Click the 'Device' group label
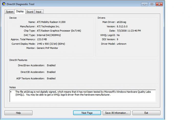 point(13,18)
